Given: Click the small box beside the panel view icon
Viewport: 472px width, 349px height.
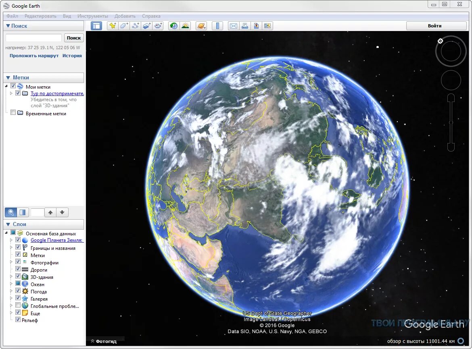Looking at the screenshot, I should 38,212.
